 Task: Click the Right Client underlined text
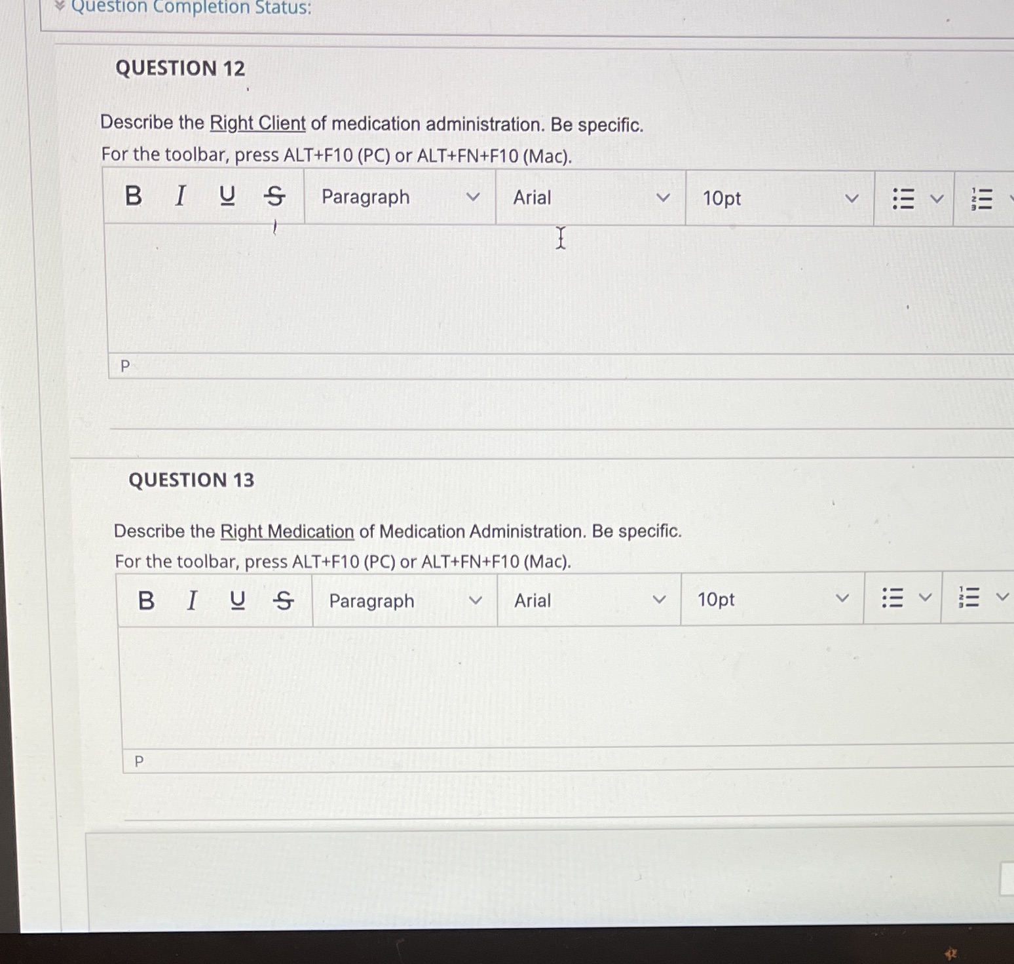pyautogui.click(x=257, y=123)
